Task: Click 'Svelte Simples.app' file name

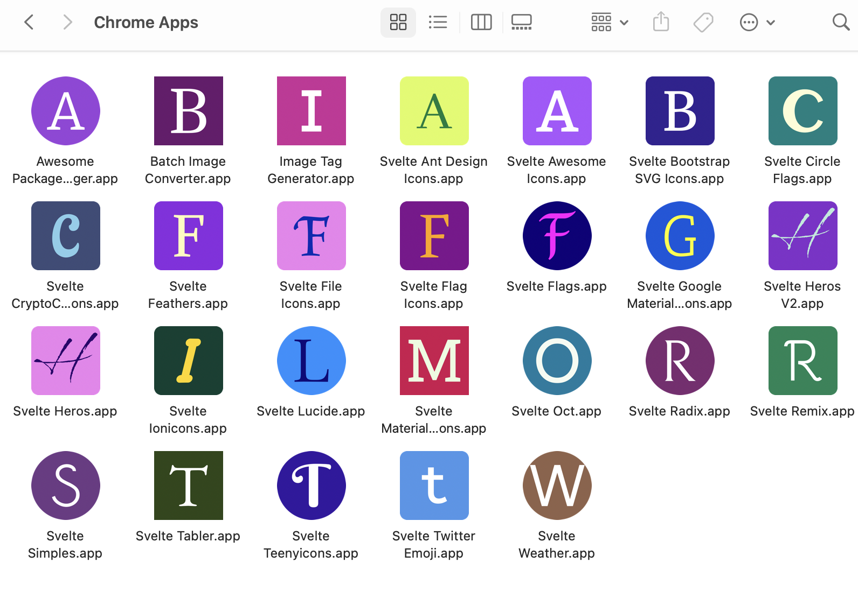Action: click(x=65, y=545)
